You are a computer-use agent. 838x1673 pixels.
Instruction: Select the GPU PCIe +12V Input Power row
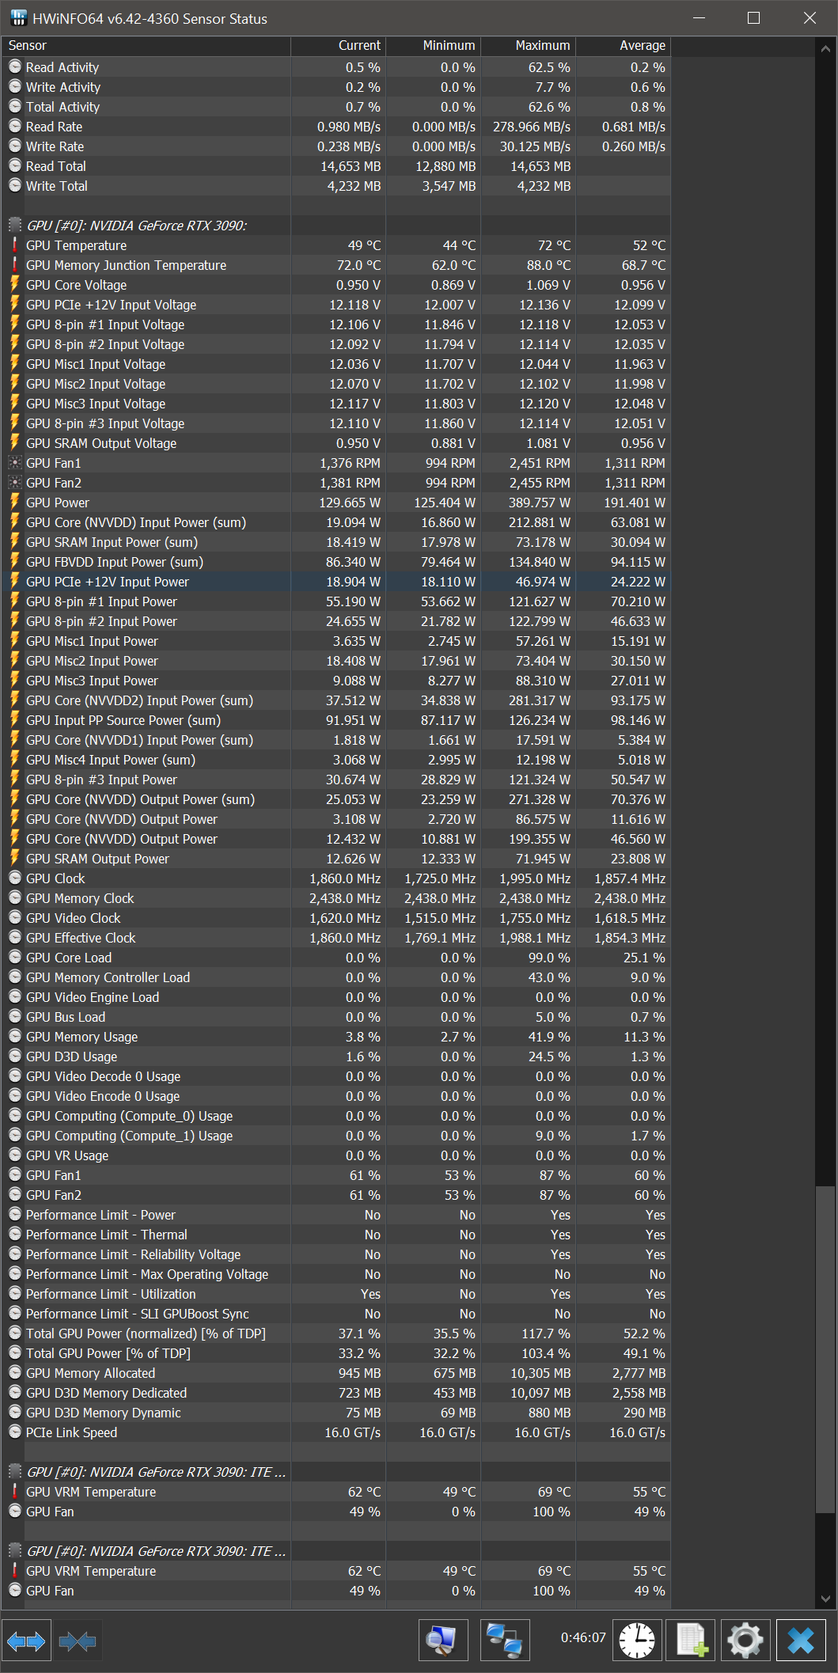[336, 582]
